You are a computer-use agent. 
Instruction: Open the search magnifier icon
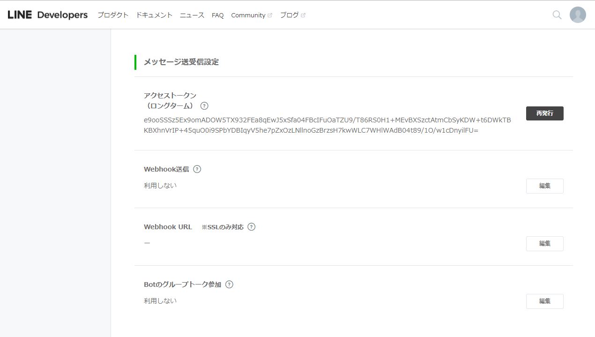click(x=557, y=15)
